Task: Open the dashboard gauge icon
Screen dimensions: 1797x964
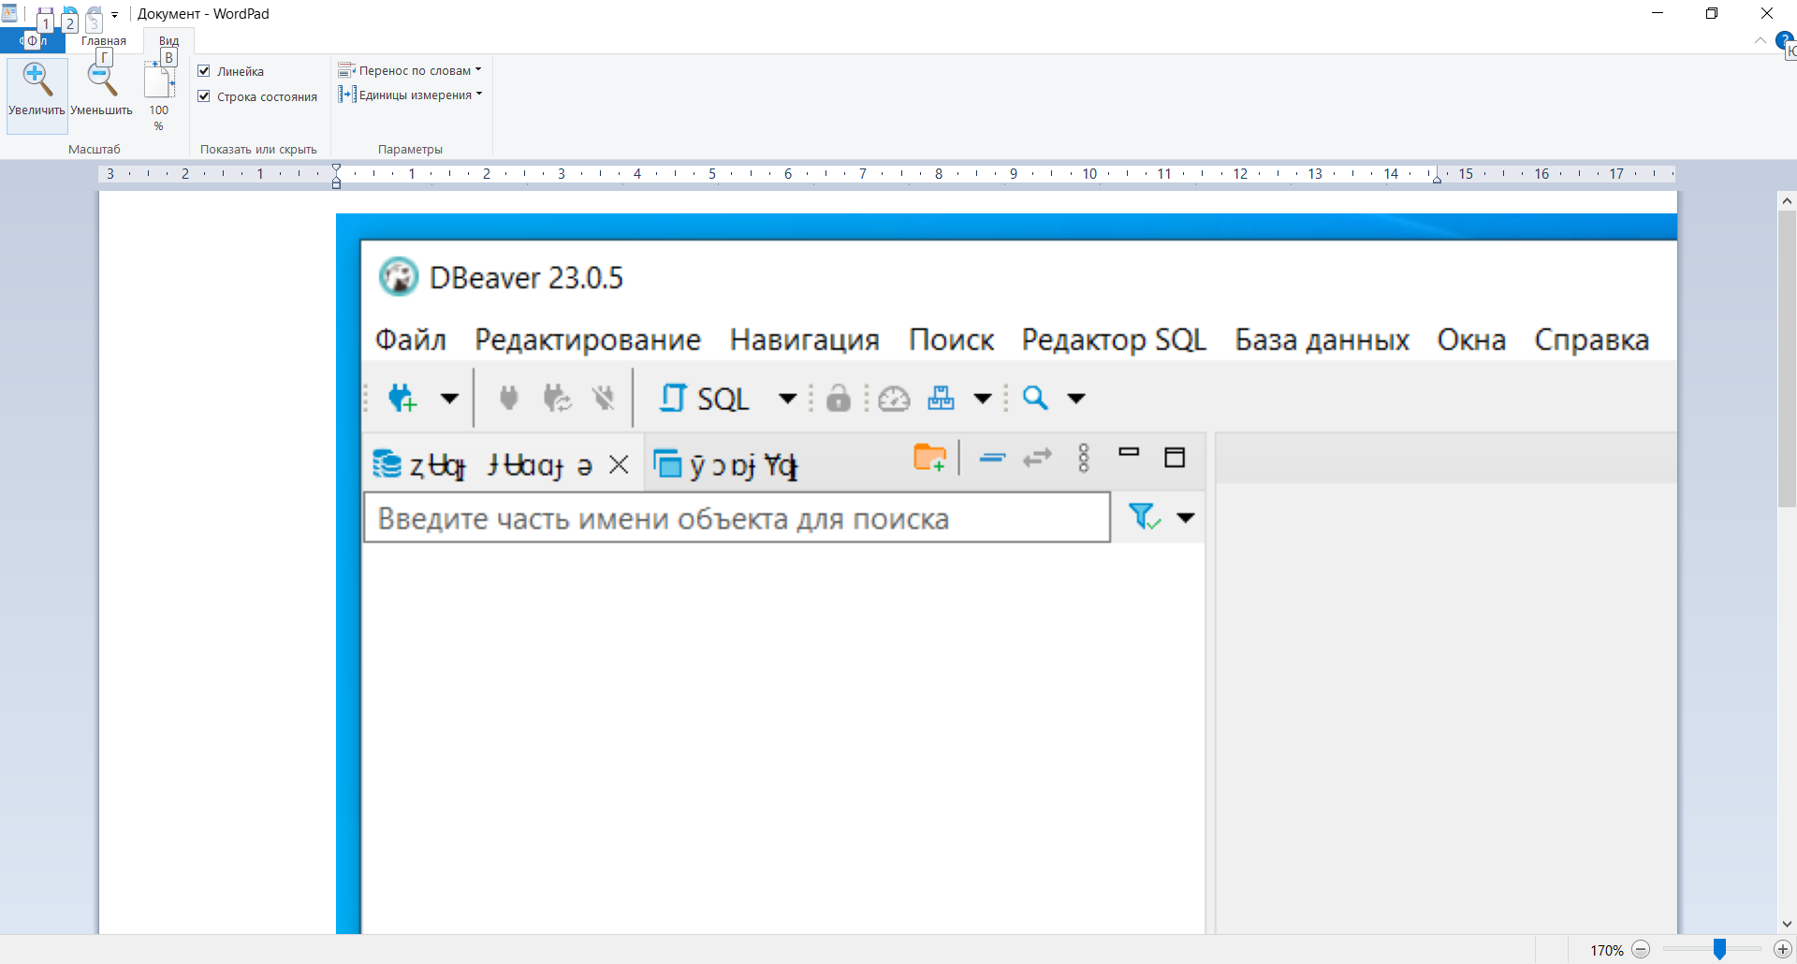Action: coord(894,398)
